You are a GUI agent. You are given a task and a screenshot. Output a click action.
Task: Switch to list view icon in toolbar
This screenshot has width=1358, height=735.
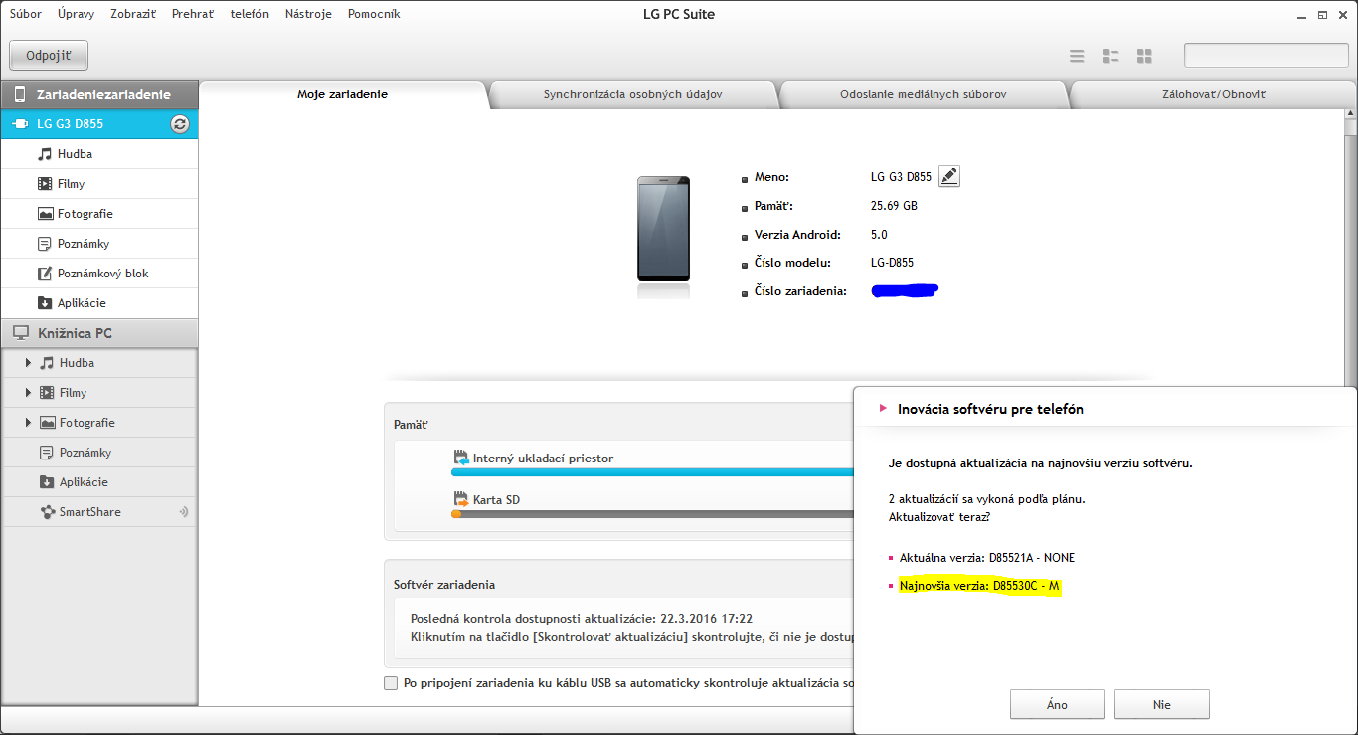pyautogui.click(x=1077, y=56)
